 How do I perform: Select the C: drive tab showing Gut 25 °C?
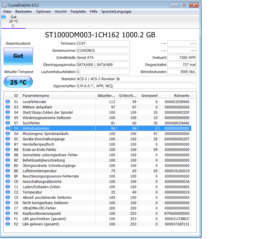tap(14, 21)
